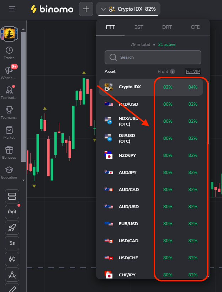Open the For VIP link

[x=192, y=71]
